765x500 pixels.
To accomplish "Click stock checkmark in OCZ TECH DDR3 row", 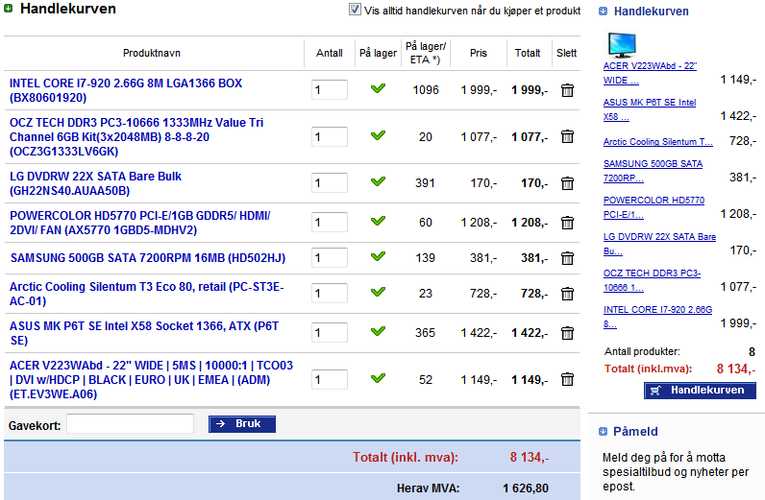I will (x=378, y=135).
